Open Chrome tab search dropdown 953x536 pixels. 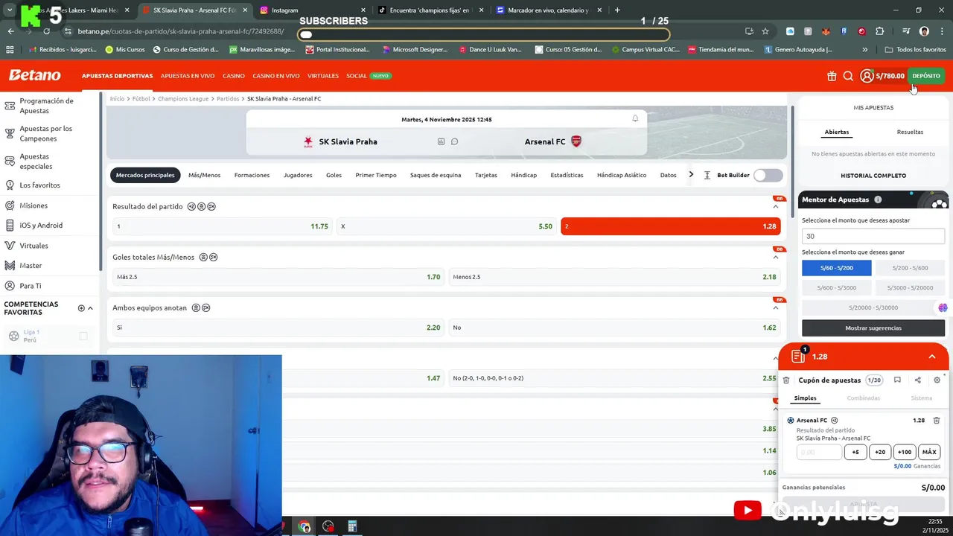point(10,10)
